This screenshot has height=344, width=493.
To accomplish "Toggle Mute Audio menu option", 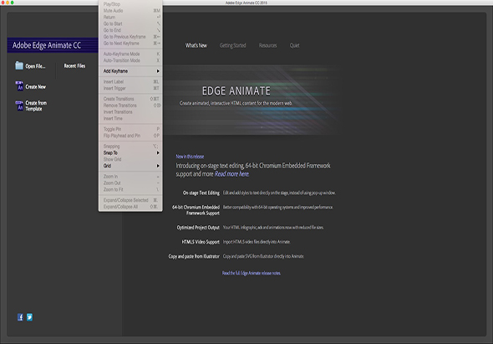I will coord(130,11).
